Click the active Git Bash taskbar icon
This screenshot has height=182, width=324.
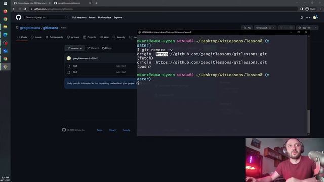[x=5, y=67]
